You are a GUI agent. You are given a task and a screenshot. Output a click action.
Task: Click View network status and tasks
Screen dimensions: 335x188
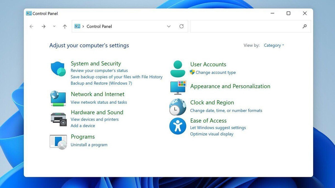point(99,102)
